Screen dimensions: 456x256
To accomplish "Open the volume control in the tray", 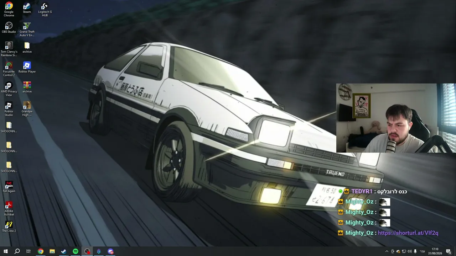I will [x=410, y=251].
